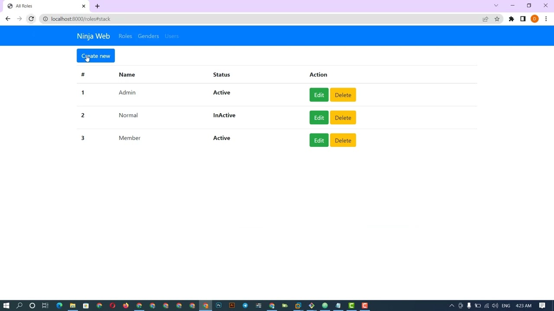Click Active status in Admin row

[x=222, y=92]
